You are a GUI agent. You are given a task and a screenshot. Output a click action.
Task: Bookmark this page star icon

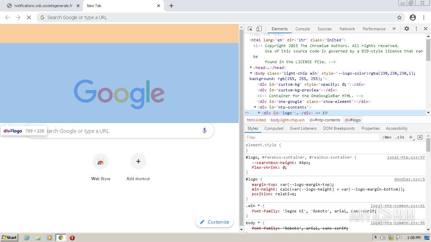click(x=399, y=17)
